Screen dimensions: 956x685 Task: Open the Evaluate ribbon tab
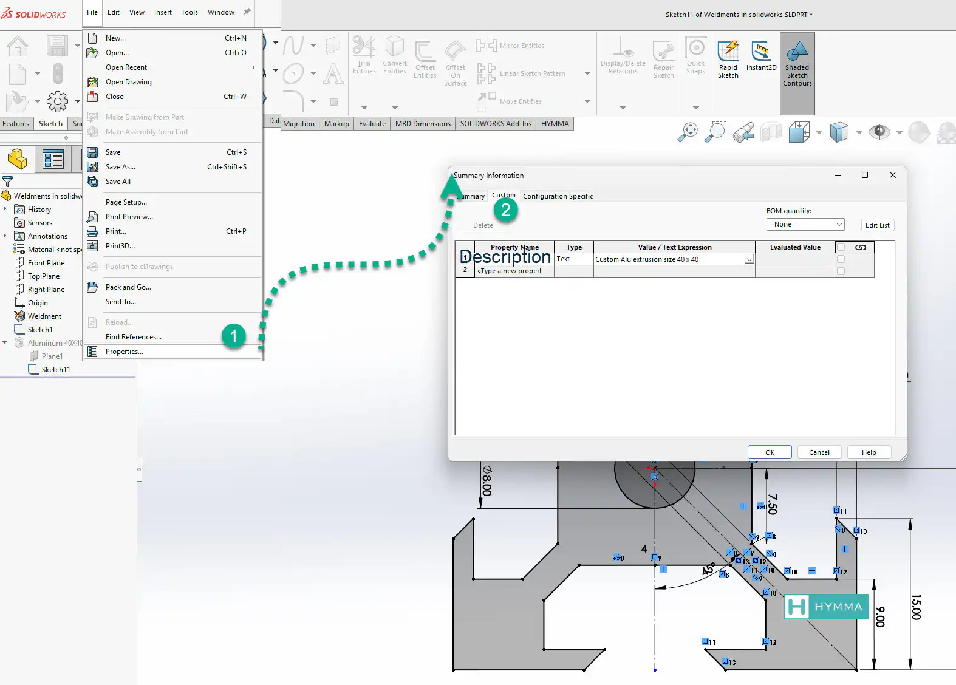372,124
